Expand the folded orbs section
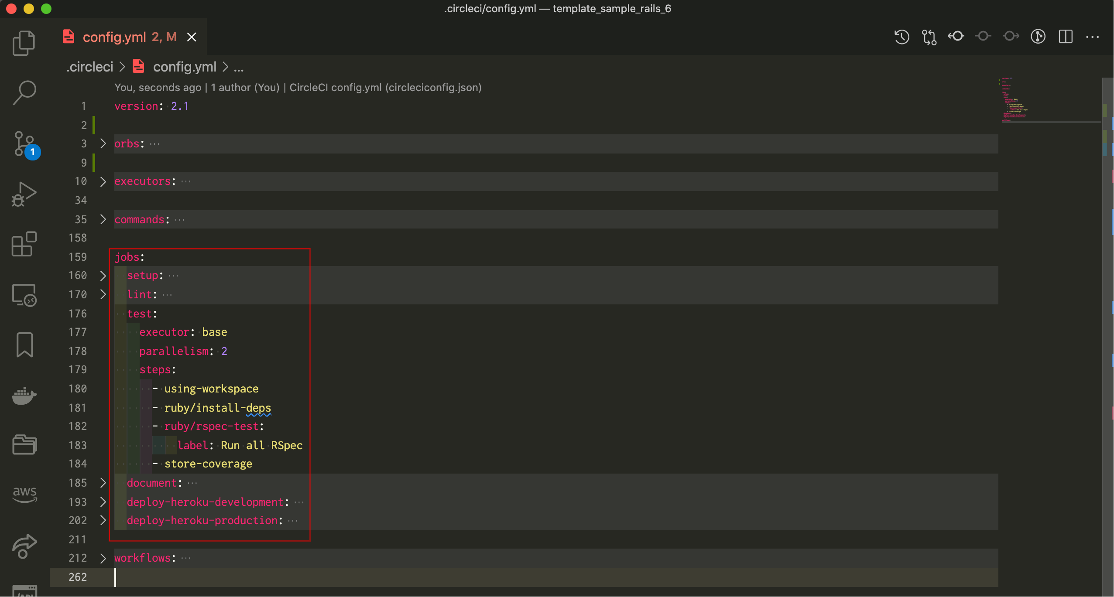This screenshot has height=597, width=1114. coord(103,143)
